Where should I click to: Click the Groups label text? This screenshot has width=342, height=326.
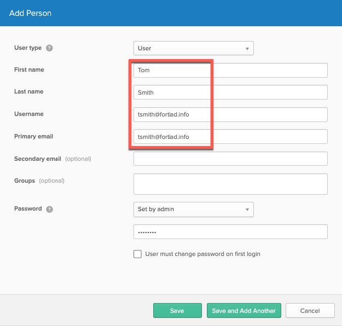click(x=25, y=181)
